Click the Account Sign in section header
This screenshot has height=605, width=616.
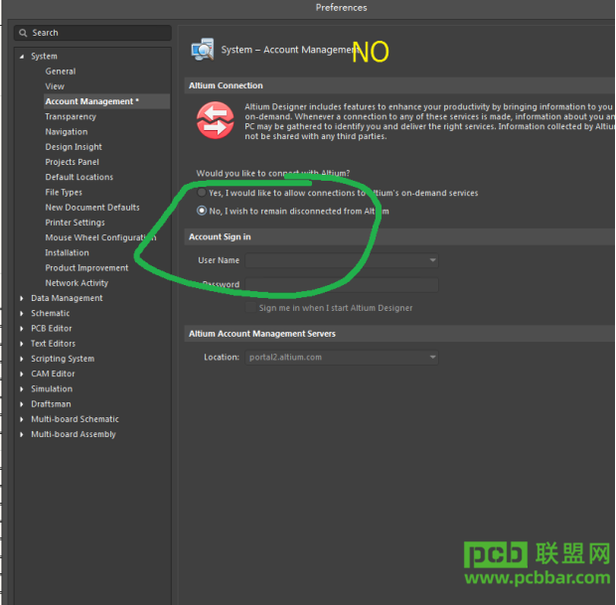[399, 236]
